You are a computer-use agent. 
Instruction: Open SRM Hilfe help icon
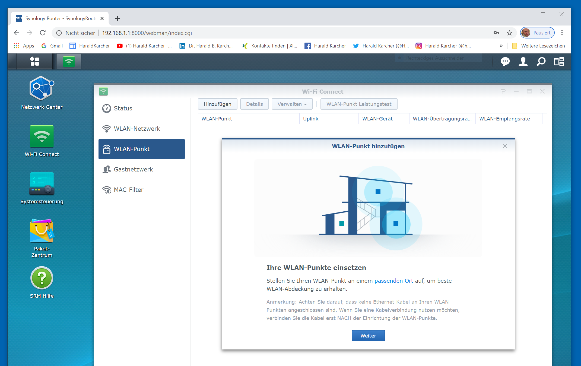point(42,278)
